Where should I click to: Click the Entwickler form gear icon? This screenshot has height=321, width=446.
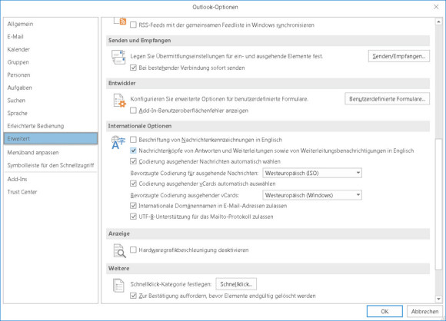tap(119, 101)
